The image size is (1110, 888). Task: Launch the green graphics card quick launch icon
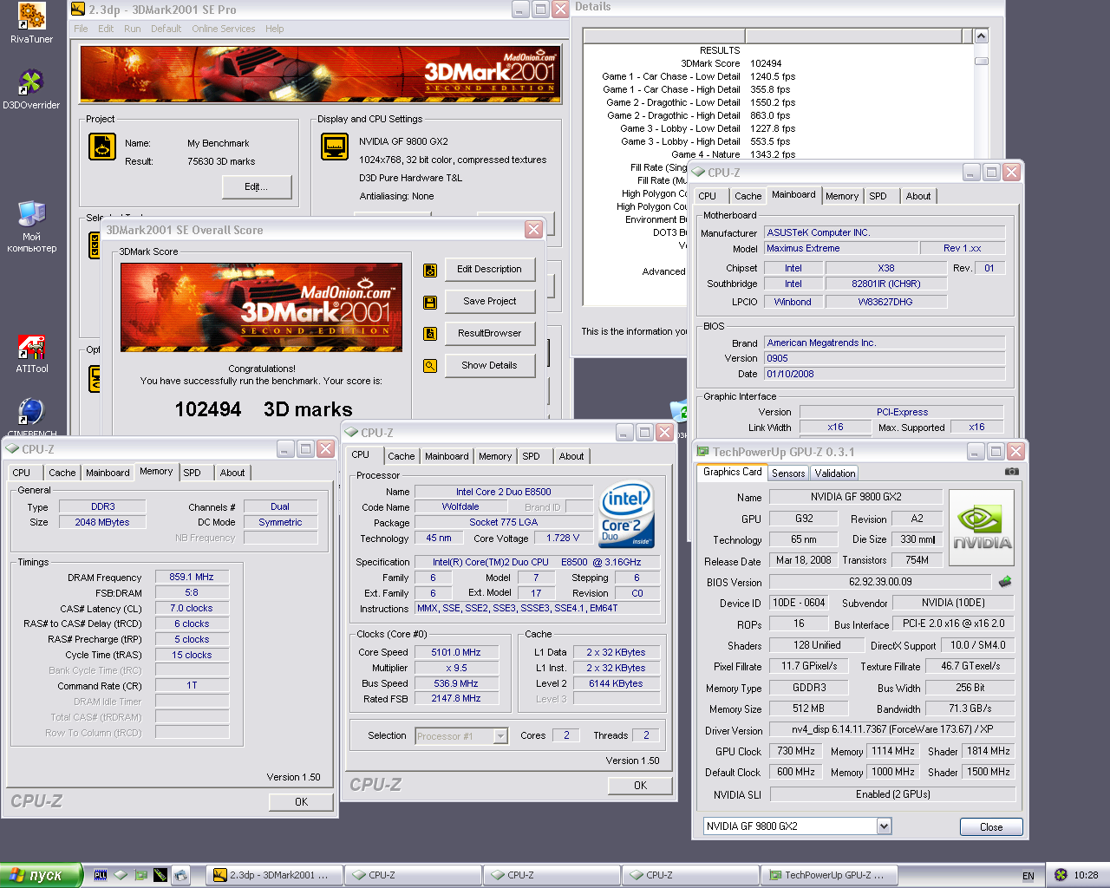coord(140,875)
